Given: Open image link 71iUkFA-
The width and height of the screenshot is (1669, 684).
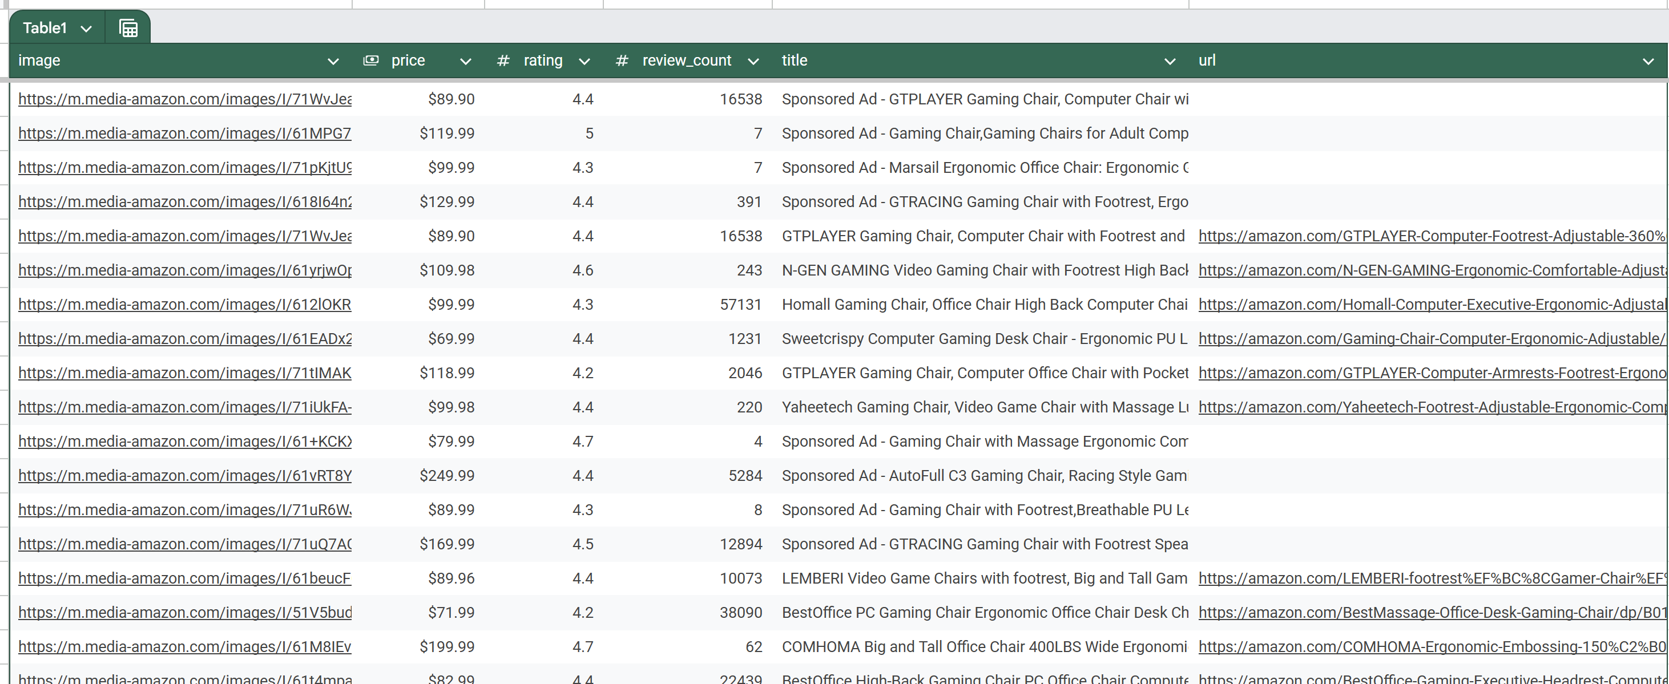Looking at the screenshot, I should [185, 407].
